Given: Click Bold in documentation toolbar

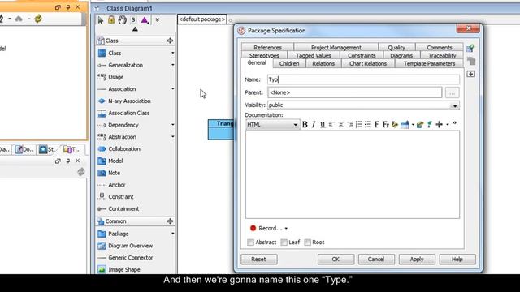Looking at the screenshot, I should point(305,124).
